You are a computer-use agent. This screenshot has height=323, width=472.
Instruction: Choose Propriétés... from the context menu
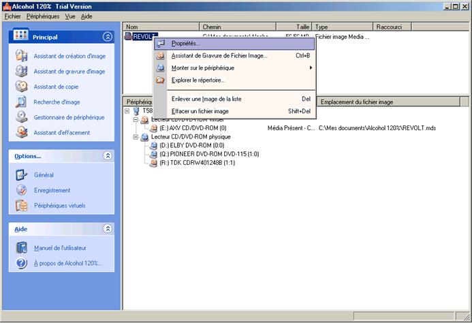pos(234,44)
